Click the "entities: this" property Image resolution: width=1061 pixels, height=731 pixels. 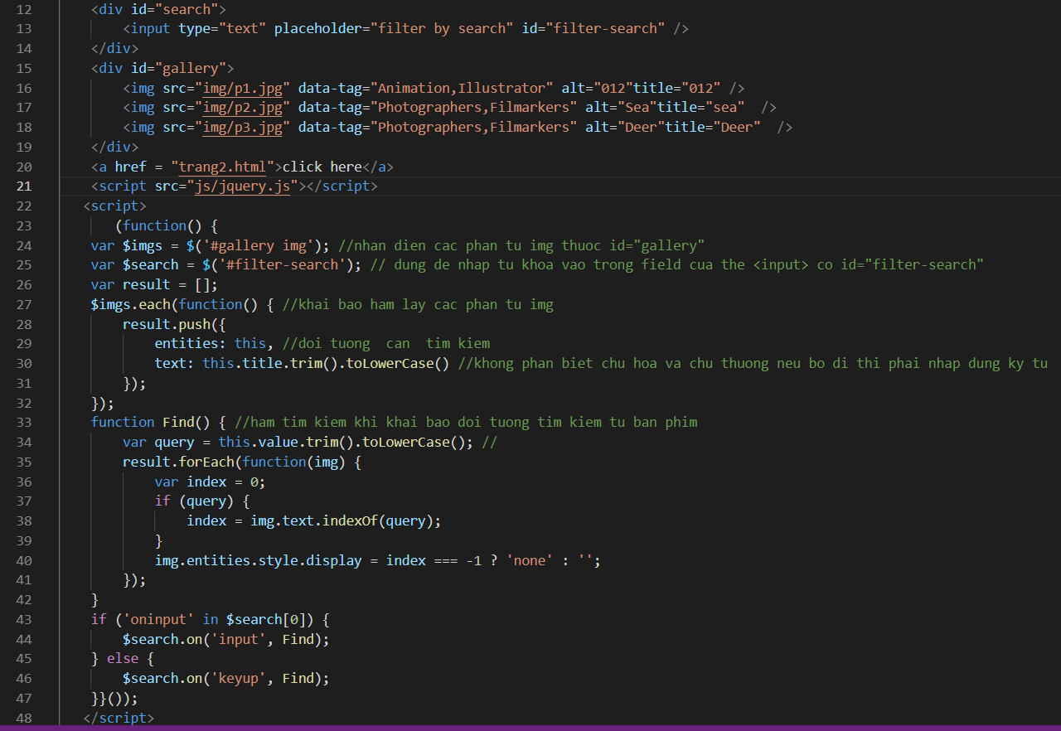[211, 343]
